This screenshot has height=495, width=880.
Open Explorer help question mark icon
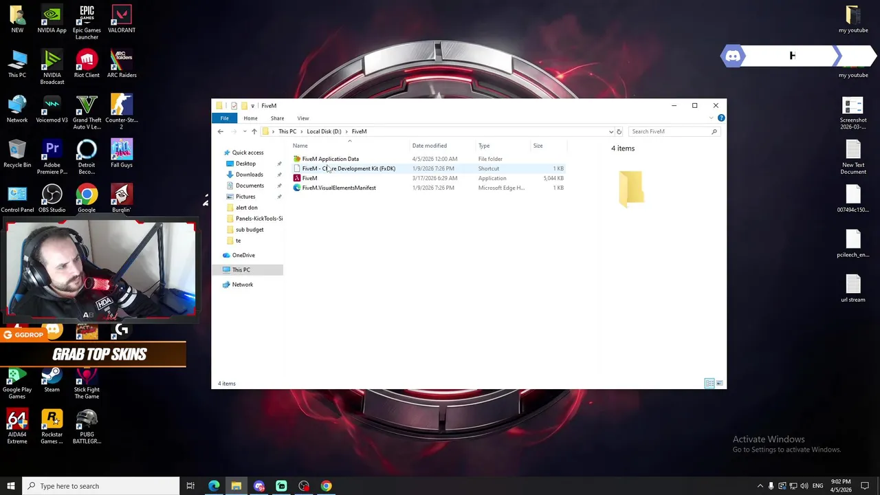pyautogui.click(x=720, y=118)
